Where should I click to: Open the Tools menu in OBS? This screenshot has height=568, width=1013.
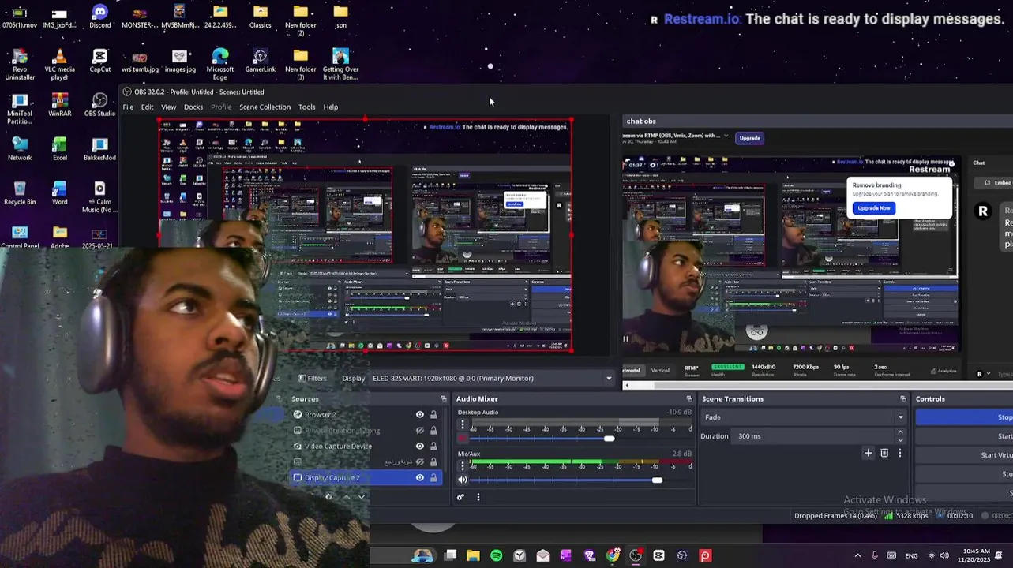[x=307, y=107]
